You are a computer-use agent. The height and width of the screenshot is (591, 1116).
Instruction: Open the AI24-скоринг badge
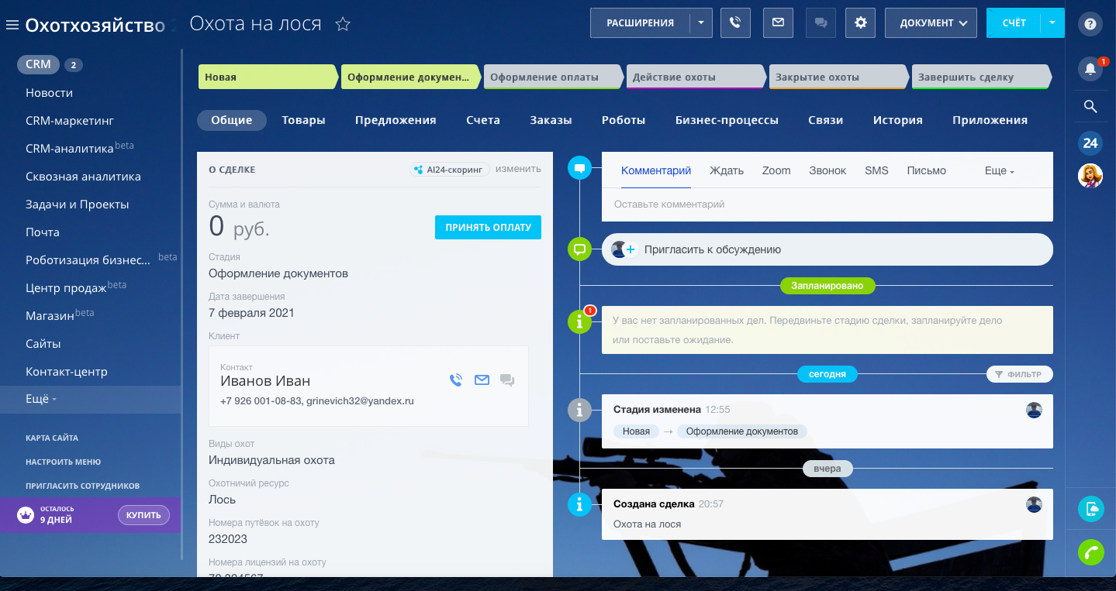[450, 169]
